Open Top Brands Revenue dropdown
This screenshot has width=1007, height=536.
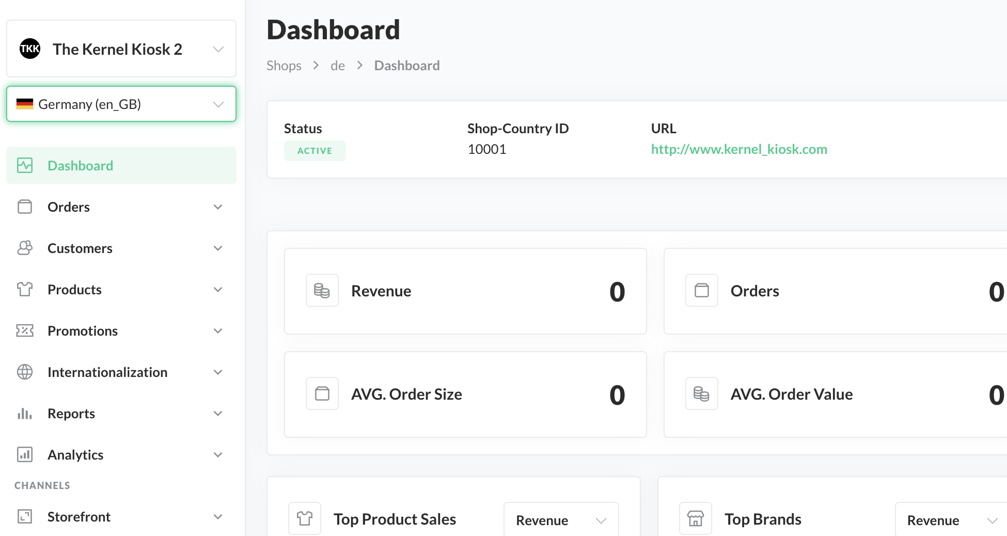(x=951, y=520)
